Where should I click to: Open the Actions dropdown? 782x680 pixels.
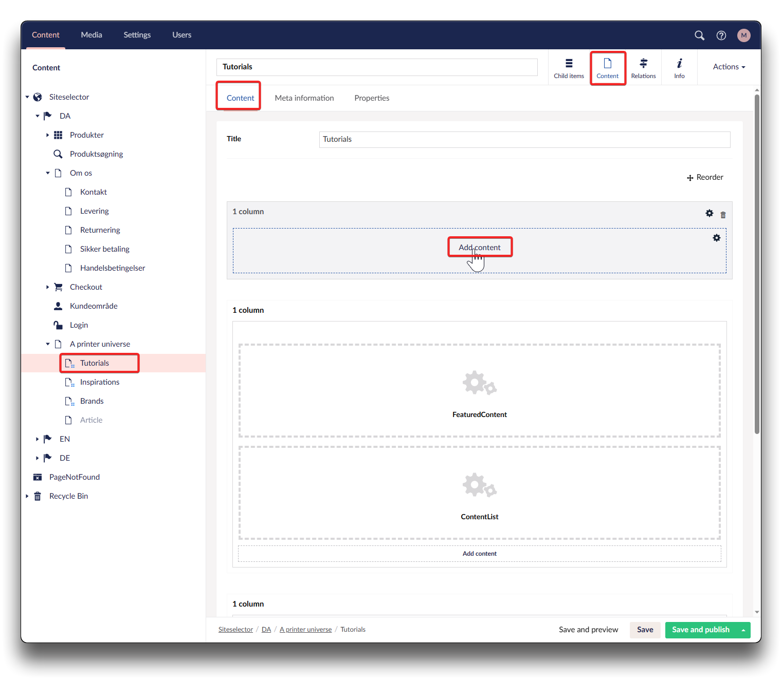[729, 67]
